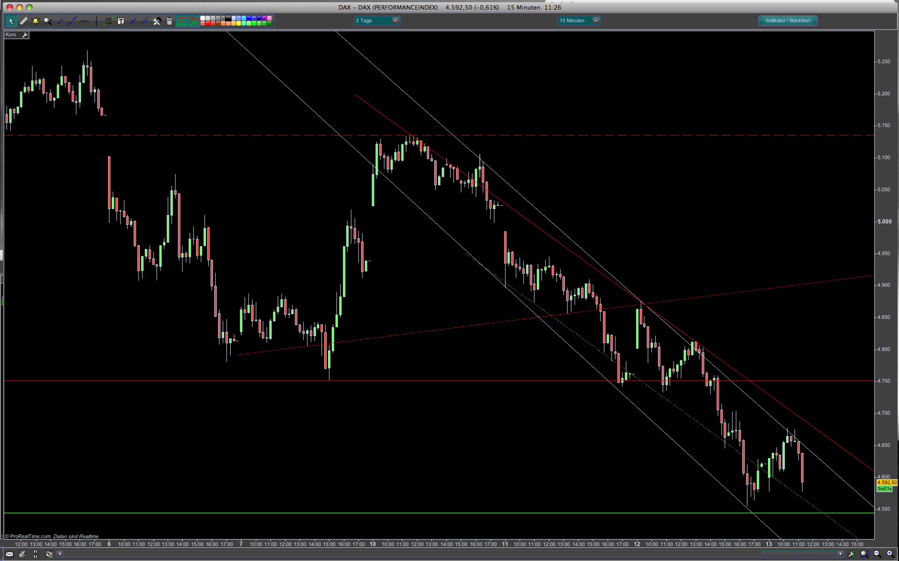Click the zoom out magnifier at bottom right
This screenshot has width=899, height=561.
(877, 554)
